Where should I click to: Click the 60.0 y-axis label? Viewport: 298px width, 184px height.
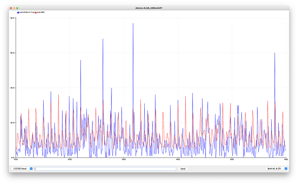13,53
